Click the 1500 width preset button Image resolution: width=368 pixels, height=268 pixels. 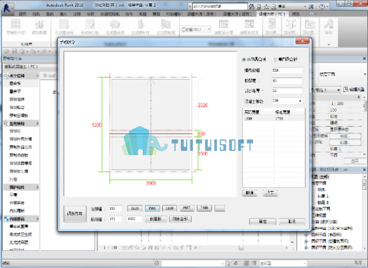[x=152, y=209]
